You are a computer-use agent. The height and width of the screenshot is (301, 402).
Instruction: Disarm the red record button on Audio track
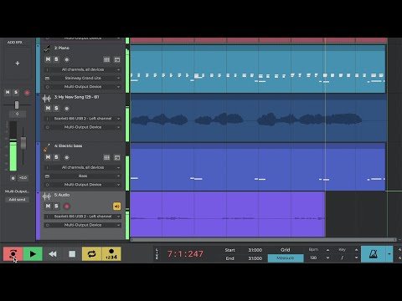click(x=66, y=207)
